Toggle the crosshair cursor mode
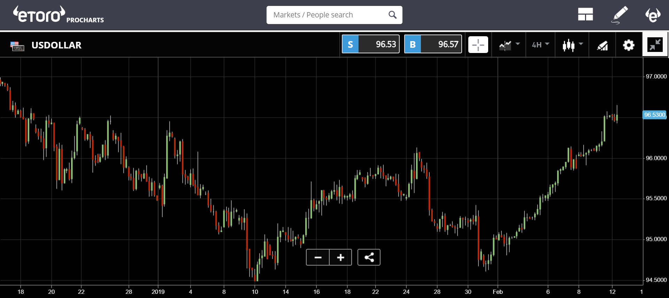The image size is (669, 298). tap(478, 45)
